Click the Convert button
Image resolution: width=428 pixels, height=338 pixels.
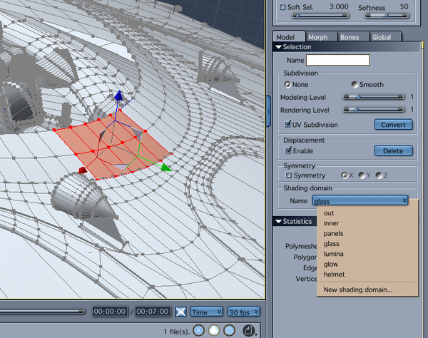click(x=393, y=124)
